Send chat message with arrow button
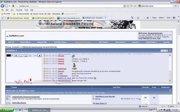The height and width of the screenshot is (112, 180). point(40,56)
